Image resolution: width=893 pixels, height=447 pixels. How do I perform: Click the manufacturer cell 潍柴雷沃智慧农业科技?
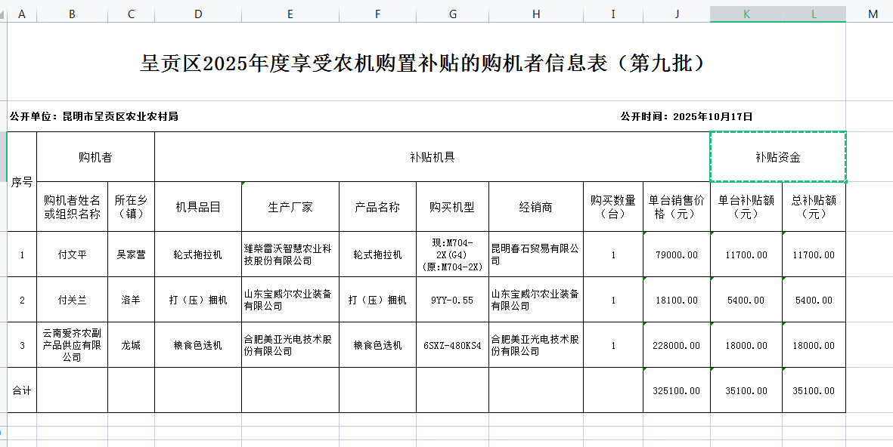click(290, 254)
